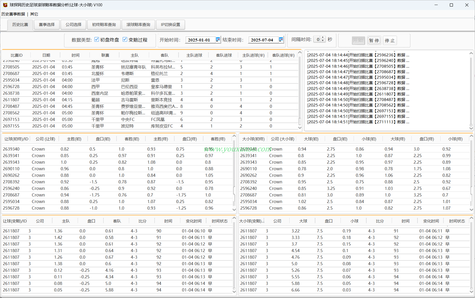Click 时间状态 header in over-under changes table
Image resolution: width=475 pixels, height=298 pixels.
[457, 221]
